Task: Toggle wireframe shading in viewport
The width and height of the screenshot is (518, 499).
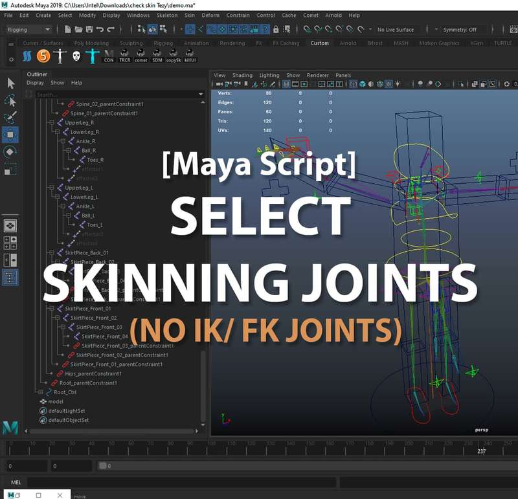Action: click(x=353, y=84)
